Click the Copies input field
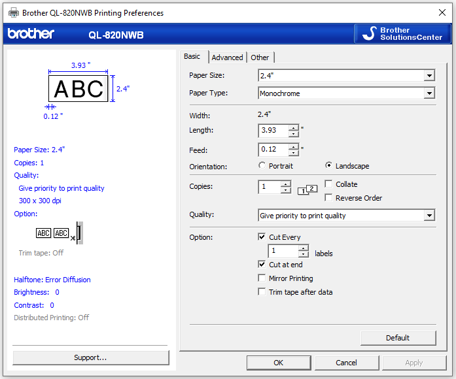This screenshot has width=456, height=379. 270,187
